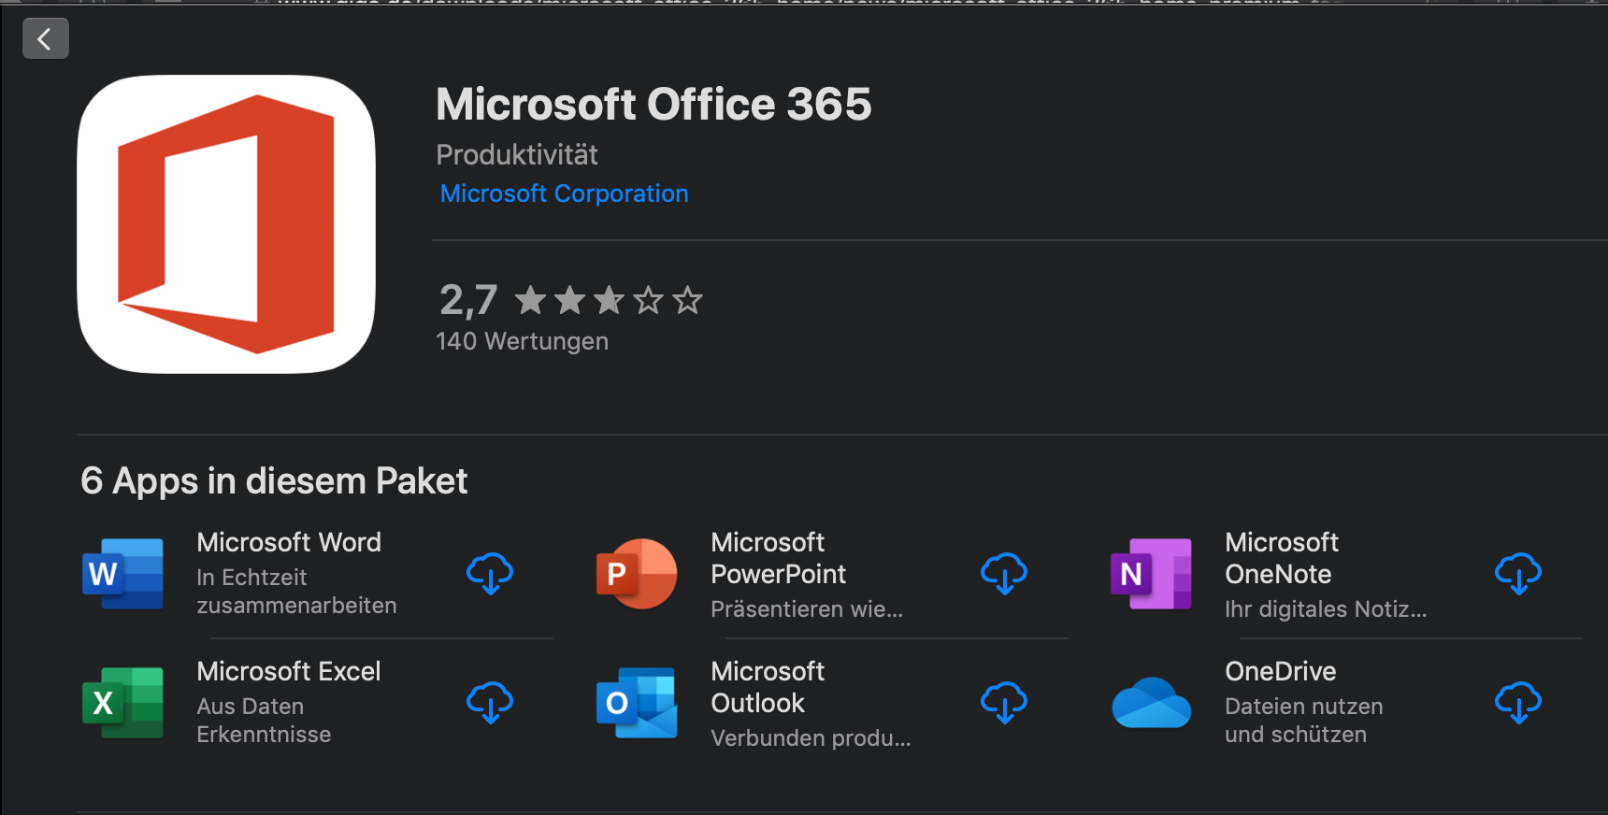Click 'Dateien nutzen und schützen' description

pyautogui.click(x=1304, y=721)
